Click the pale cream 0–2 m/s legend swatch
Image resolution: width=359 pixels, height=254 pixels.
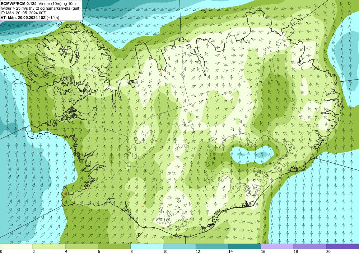(16, 246)
